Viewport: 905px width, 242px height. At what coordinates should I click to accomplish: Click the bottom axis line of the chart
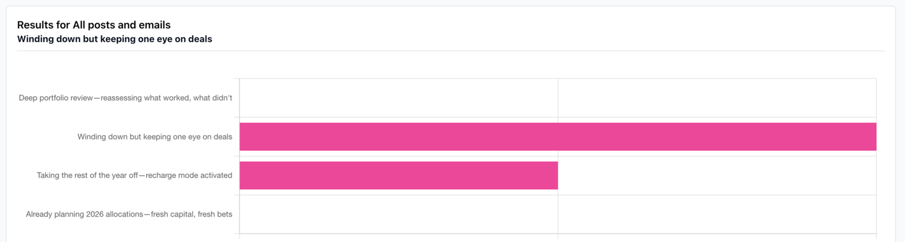click(x=558, y=234)
